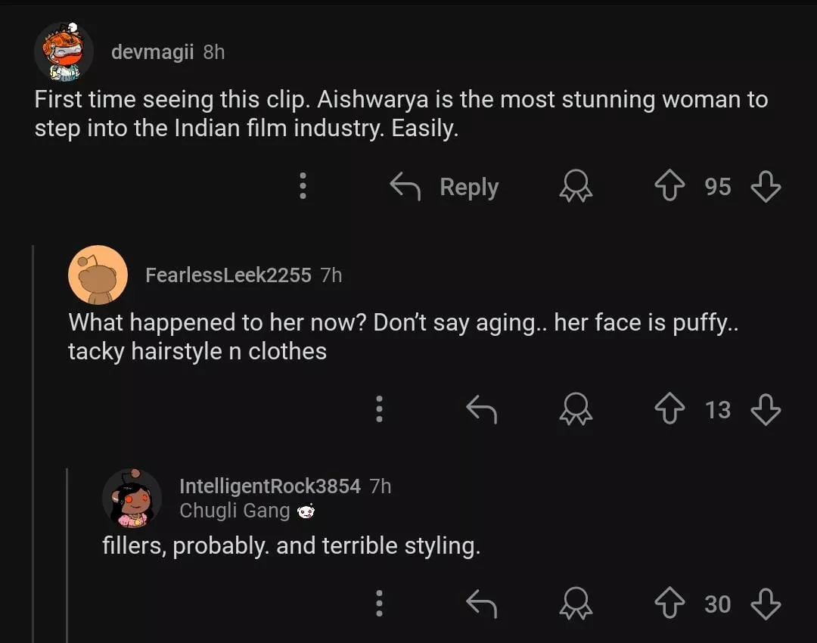Screen dimensions: 817x643
Task: Click reply arrow on IntelligentRock3854's comment
Action: (481, 604)
